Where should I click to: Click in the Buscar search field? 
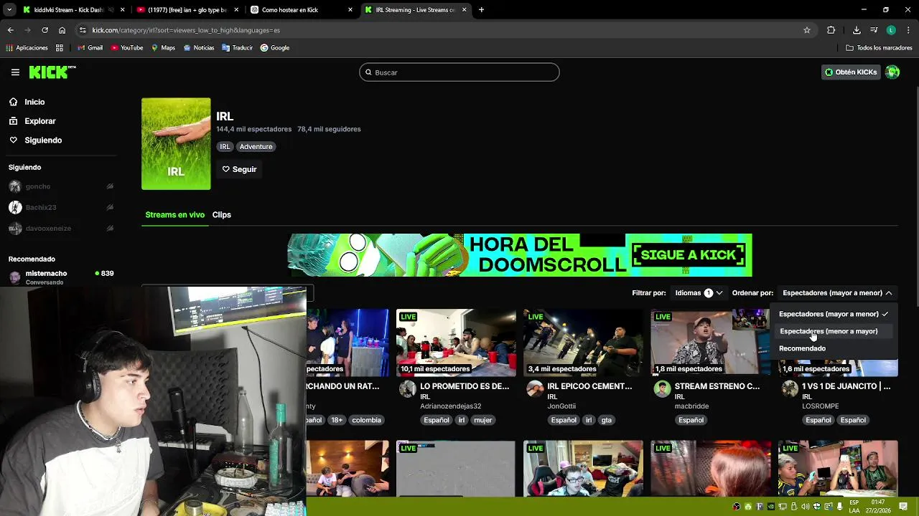(x=459, y=72)
